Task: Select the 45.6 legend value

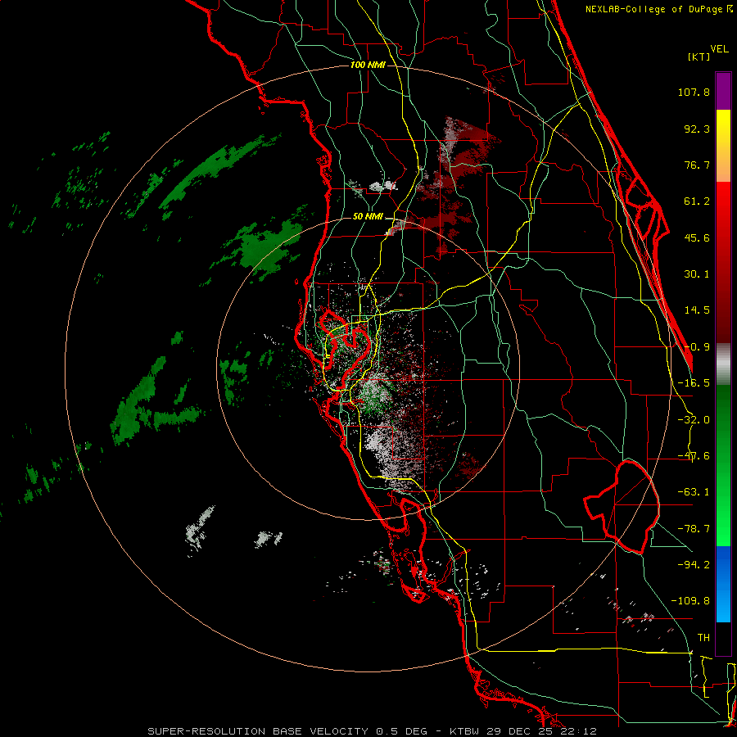Action: point(697,237)
